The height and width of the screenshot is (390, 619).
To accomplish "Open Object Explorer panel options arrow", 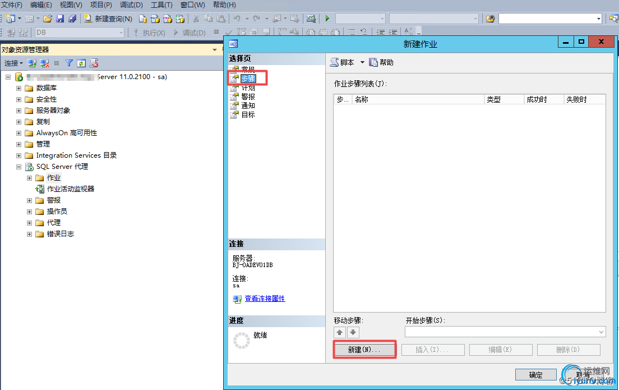I will (x=215, y=50).
